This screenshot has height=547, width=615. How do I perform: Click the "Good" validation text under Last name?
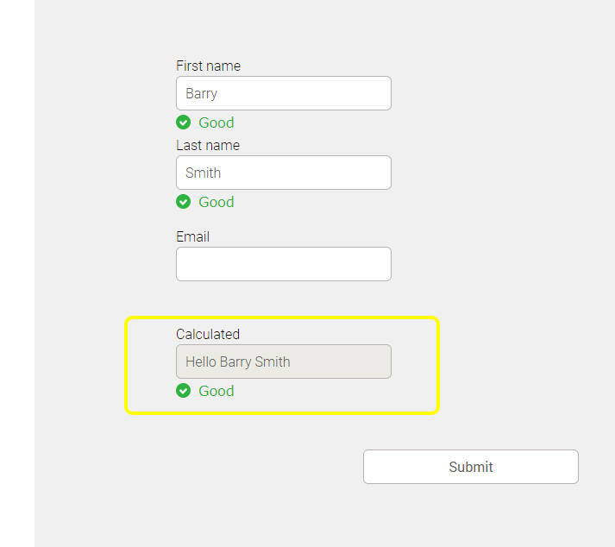pos(217,202)
